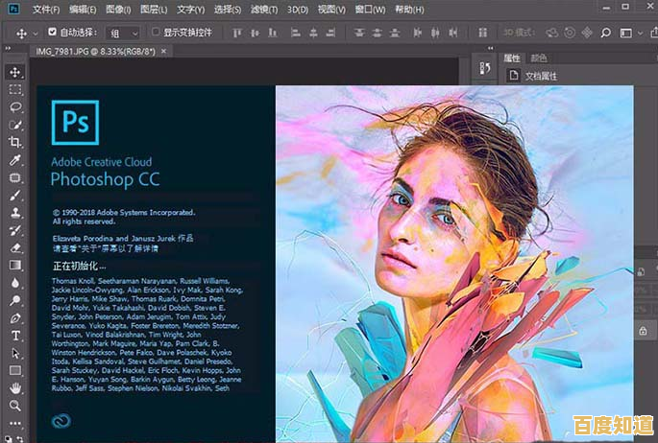This screenshot has height=443, width=658.
Task: Align vertical centers in options bar
Action: (x=255, y=33)
